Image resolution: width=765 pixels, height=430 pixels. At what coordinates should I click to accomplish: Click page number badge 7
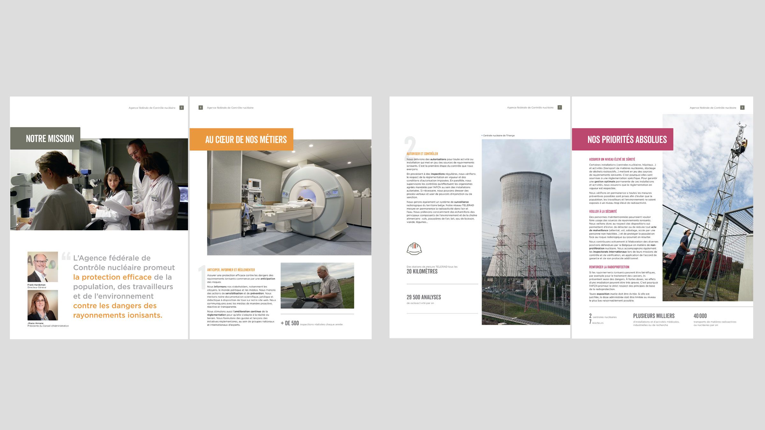[x=560, y=107]
